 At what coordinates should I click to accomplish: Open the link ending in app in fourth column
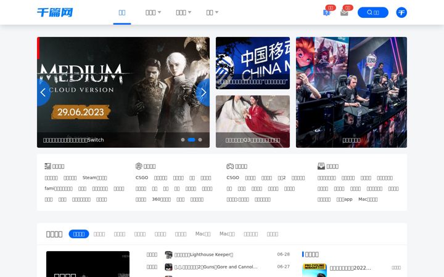[x=344, y=199]
